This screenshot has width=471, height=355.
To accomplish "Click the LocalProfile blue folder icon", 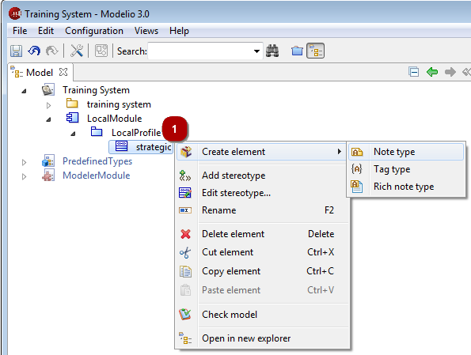I will click(x=97, y=132).
